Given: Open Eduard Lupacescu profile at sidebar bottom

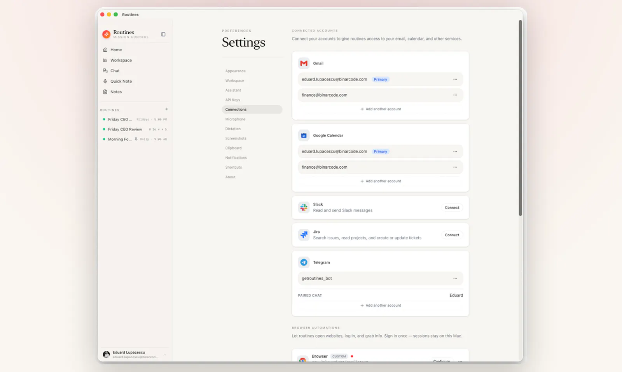Looking at the screenshot, I should click(135, 354).
